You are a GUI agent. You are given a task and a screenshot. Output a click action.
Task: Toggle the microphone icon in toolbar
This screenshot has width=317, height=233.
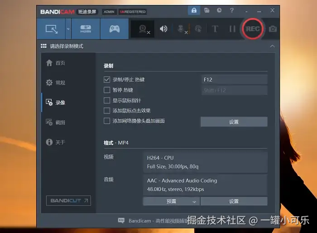click(x=181, y=29)
